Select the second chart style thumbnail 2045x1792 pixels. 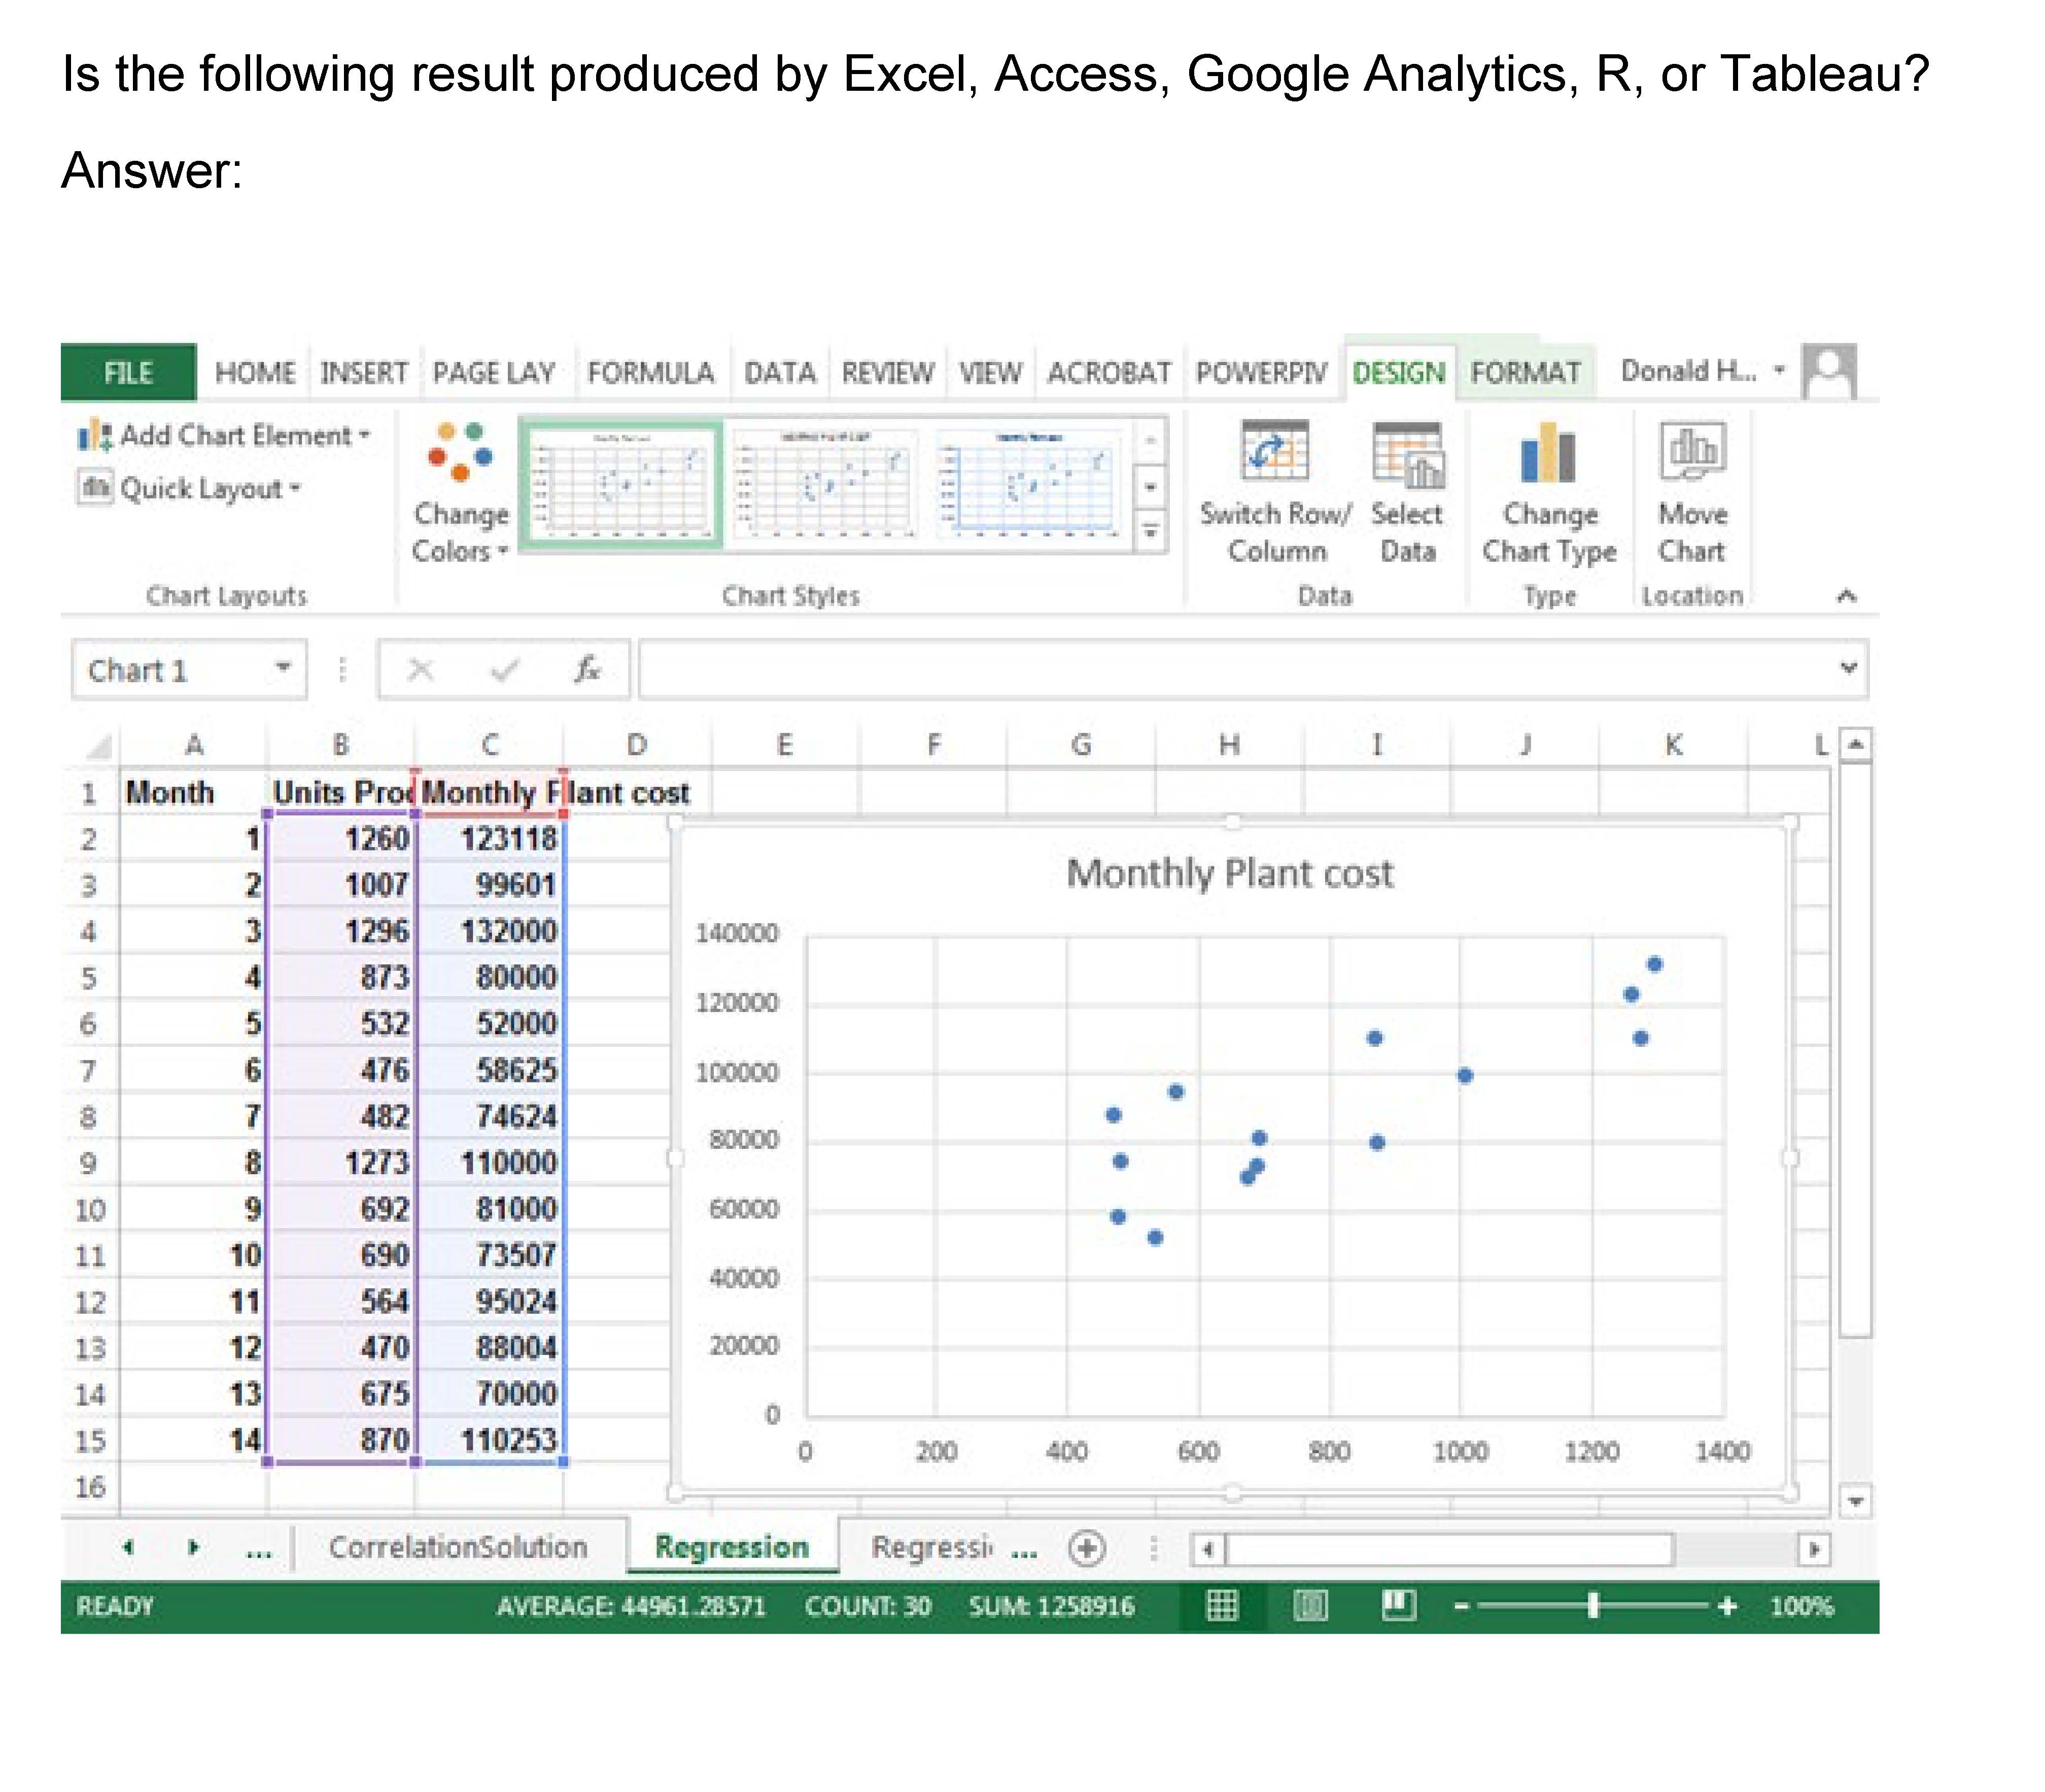(824, 485)
